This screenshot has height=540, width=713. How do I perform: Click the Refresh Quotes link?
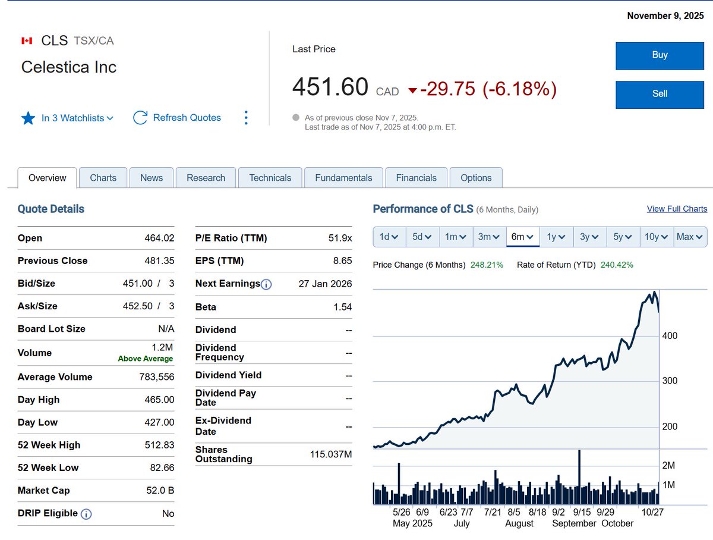click(187, 118)
